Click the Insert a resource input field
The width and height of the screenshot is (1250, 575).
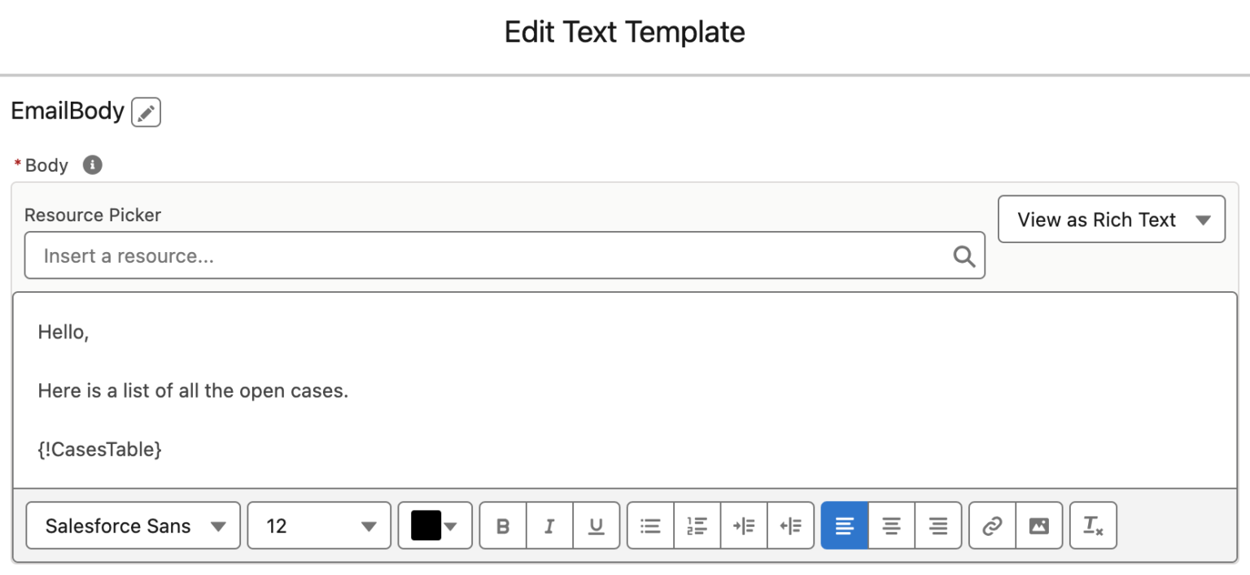pos(505,255)
